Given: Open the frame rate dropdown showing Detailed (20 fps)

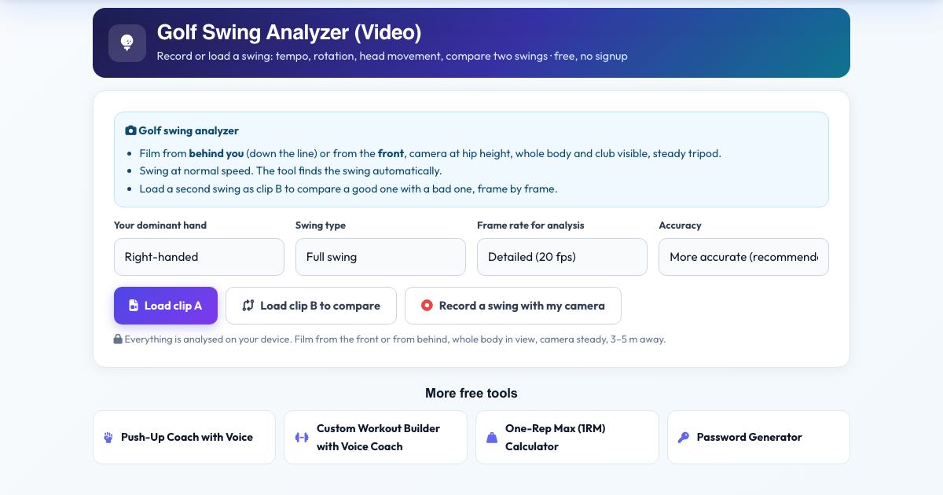Looking at the screenshot, I should tap(562, 257).
